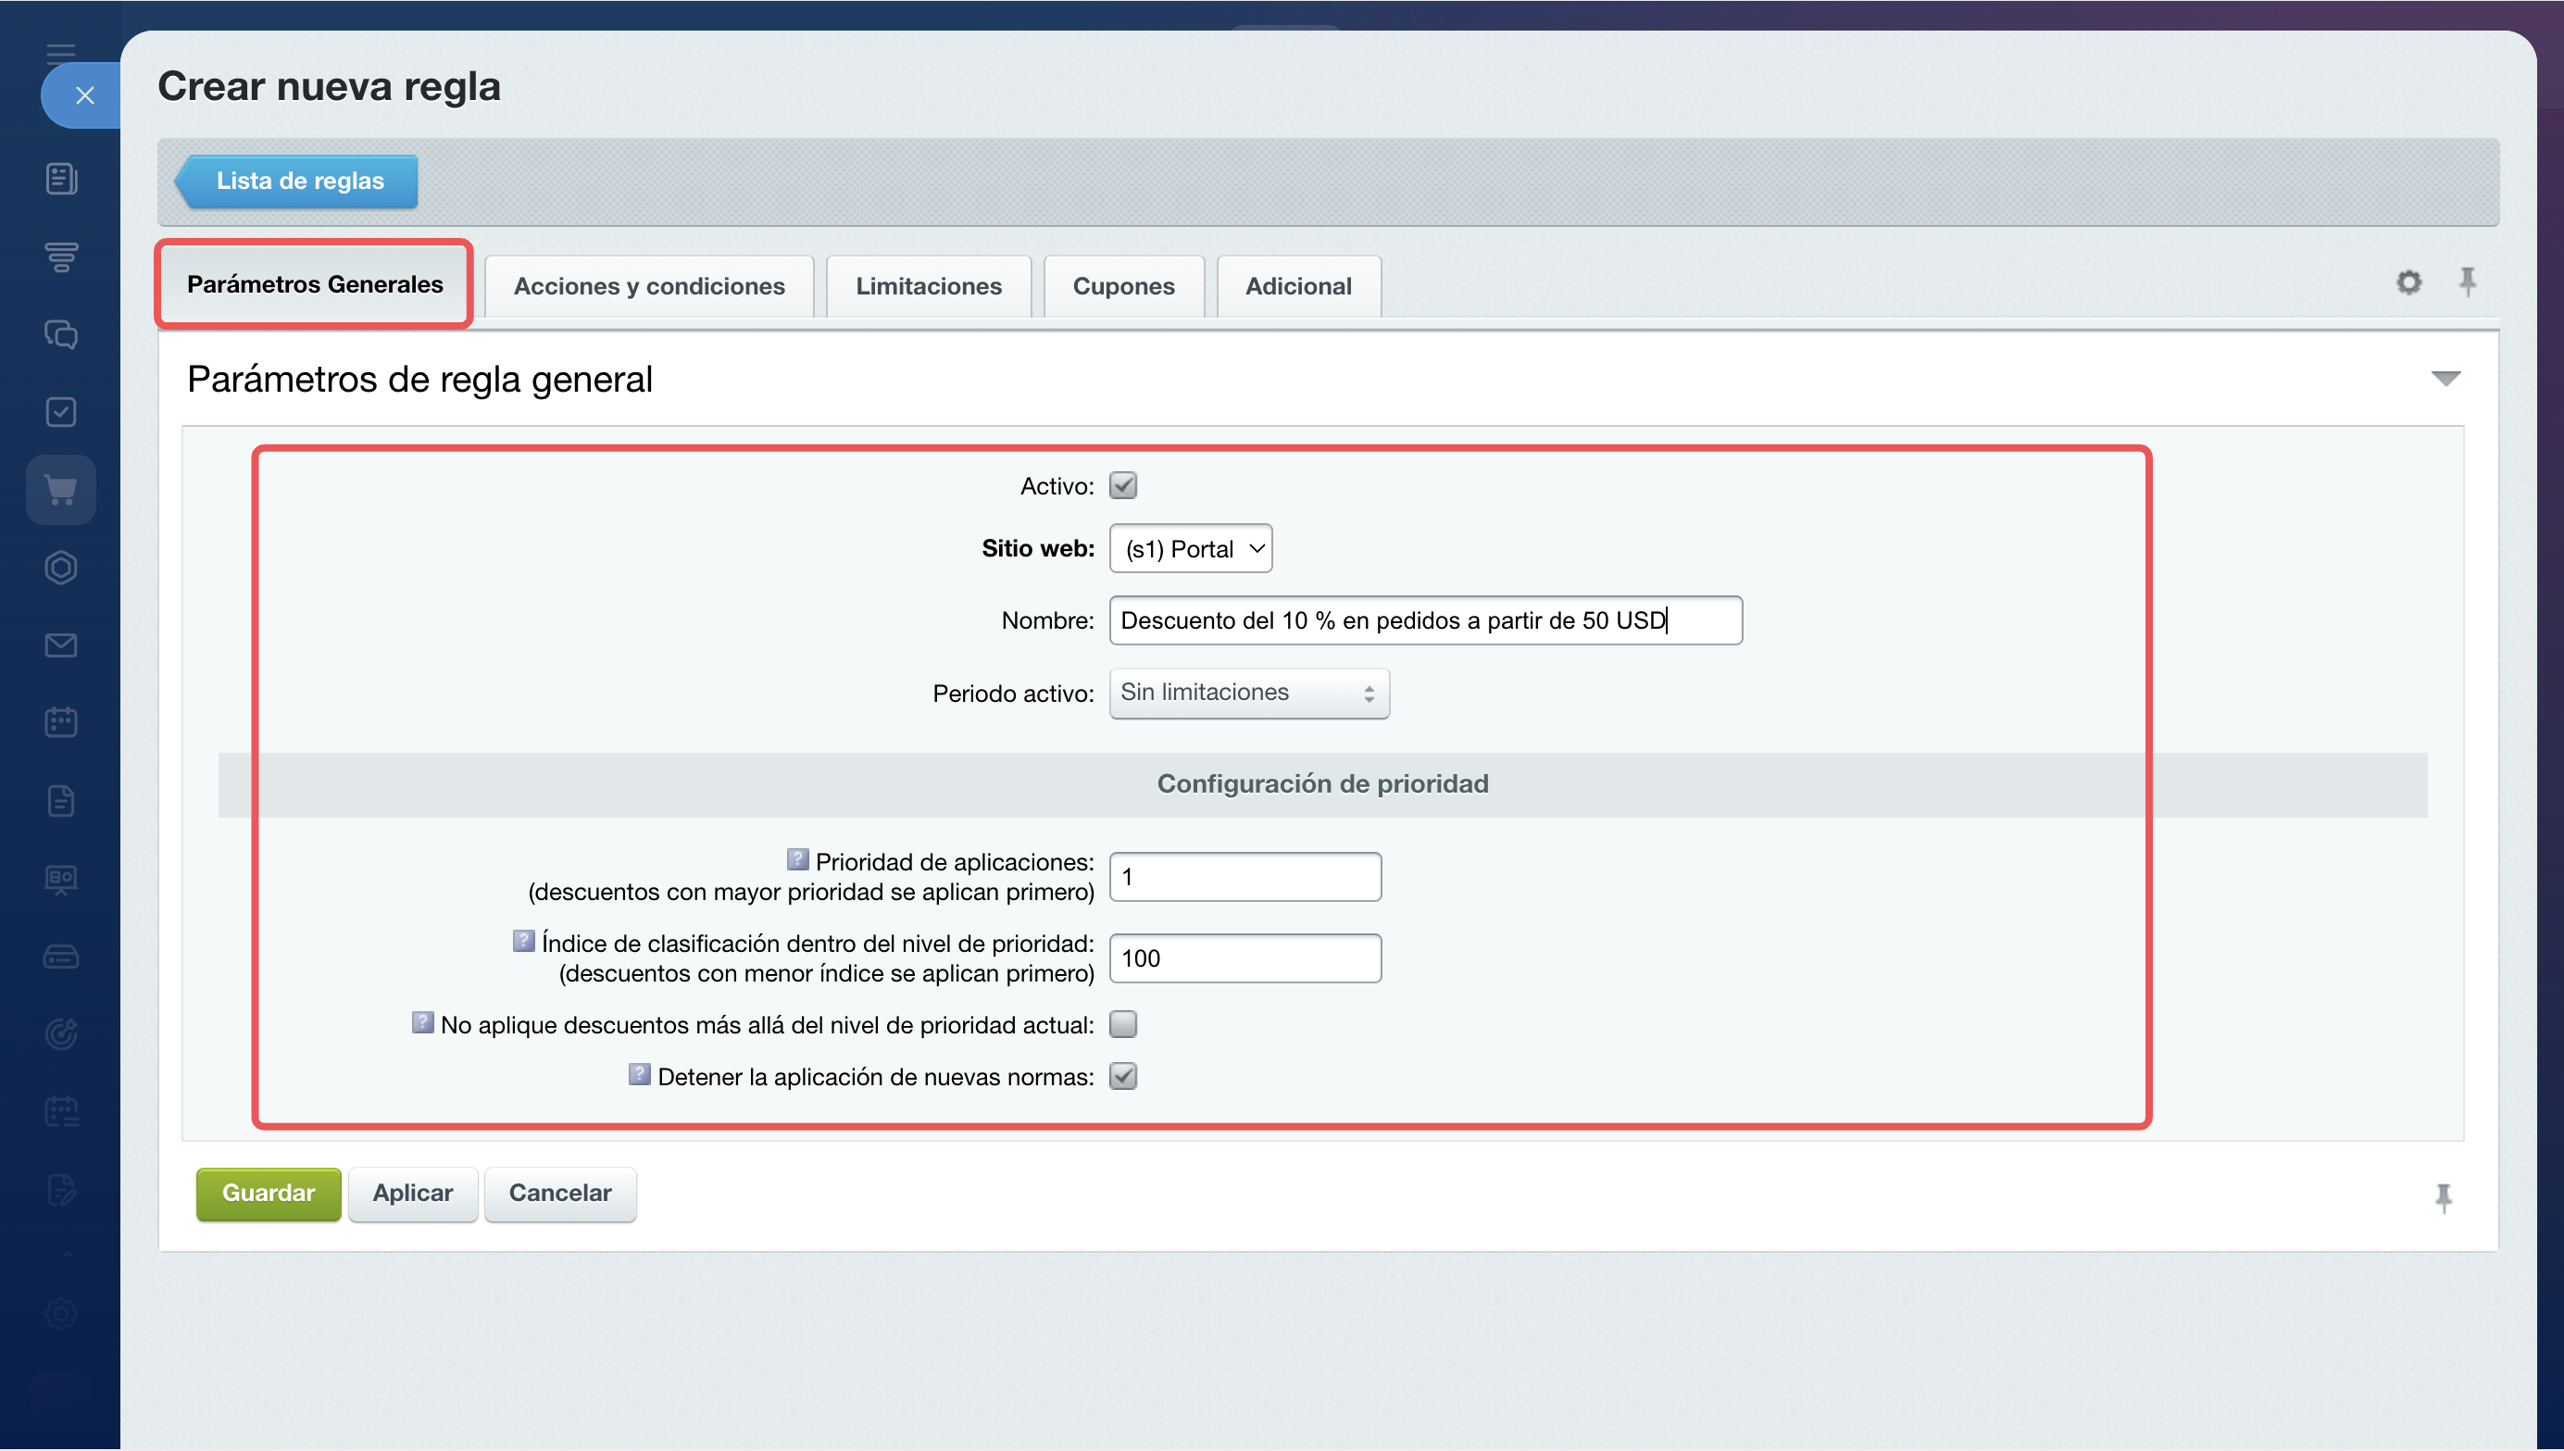The height and width of the screenshot is (1451, 2564).
Task: Click the Crear nueva regla title
Action: 329,87
